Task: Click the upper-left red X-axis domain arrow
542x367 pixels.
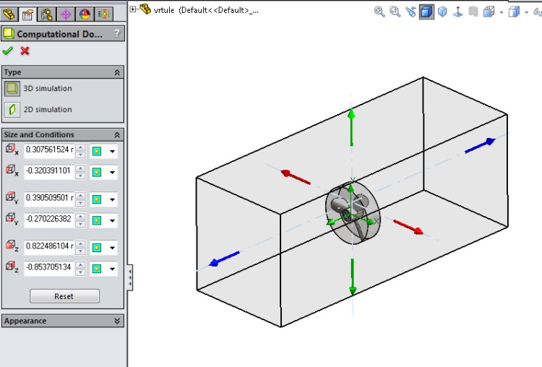Action: (x=295, y=177)
